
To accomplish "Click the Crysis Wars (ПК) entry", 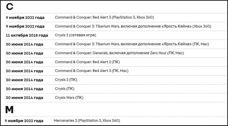I will (x=69, y=98).
